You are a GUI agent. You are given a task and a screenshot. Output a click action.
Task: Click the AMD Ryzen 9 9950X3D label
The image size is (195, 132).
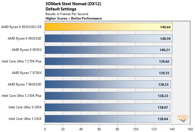click(25, 38)
